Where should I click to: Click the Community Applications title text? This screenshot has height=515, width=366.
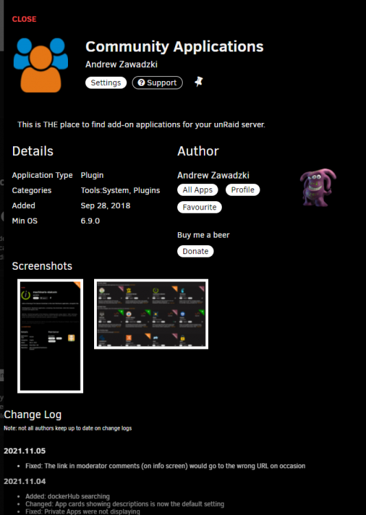click(x=174, y=47)
